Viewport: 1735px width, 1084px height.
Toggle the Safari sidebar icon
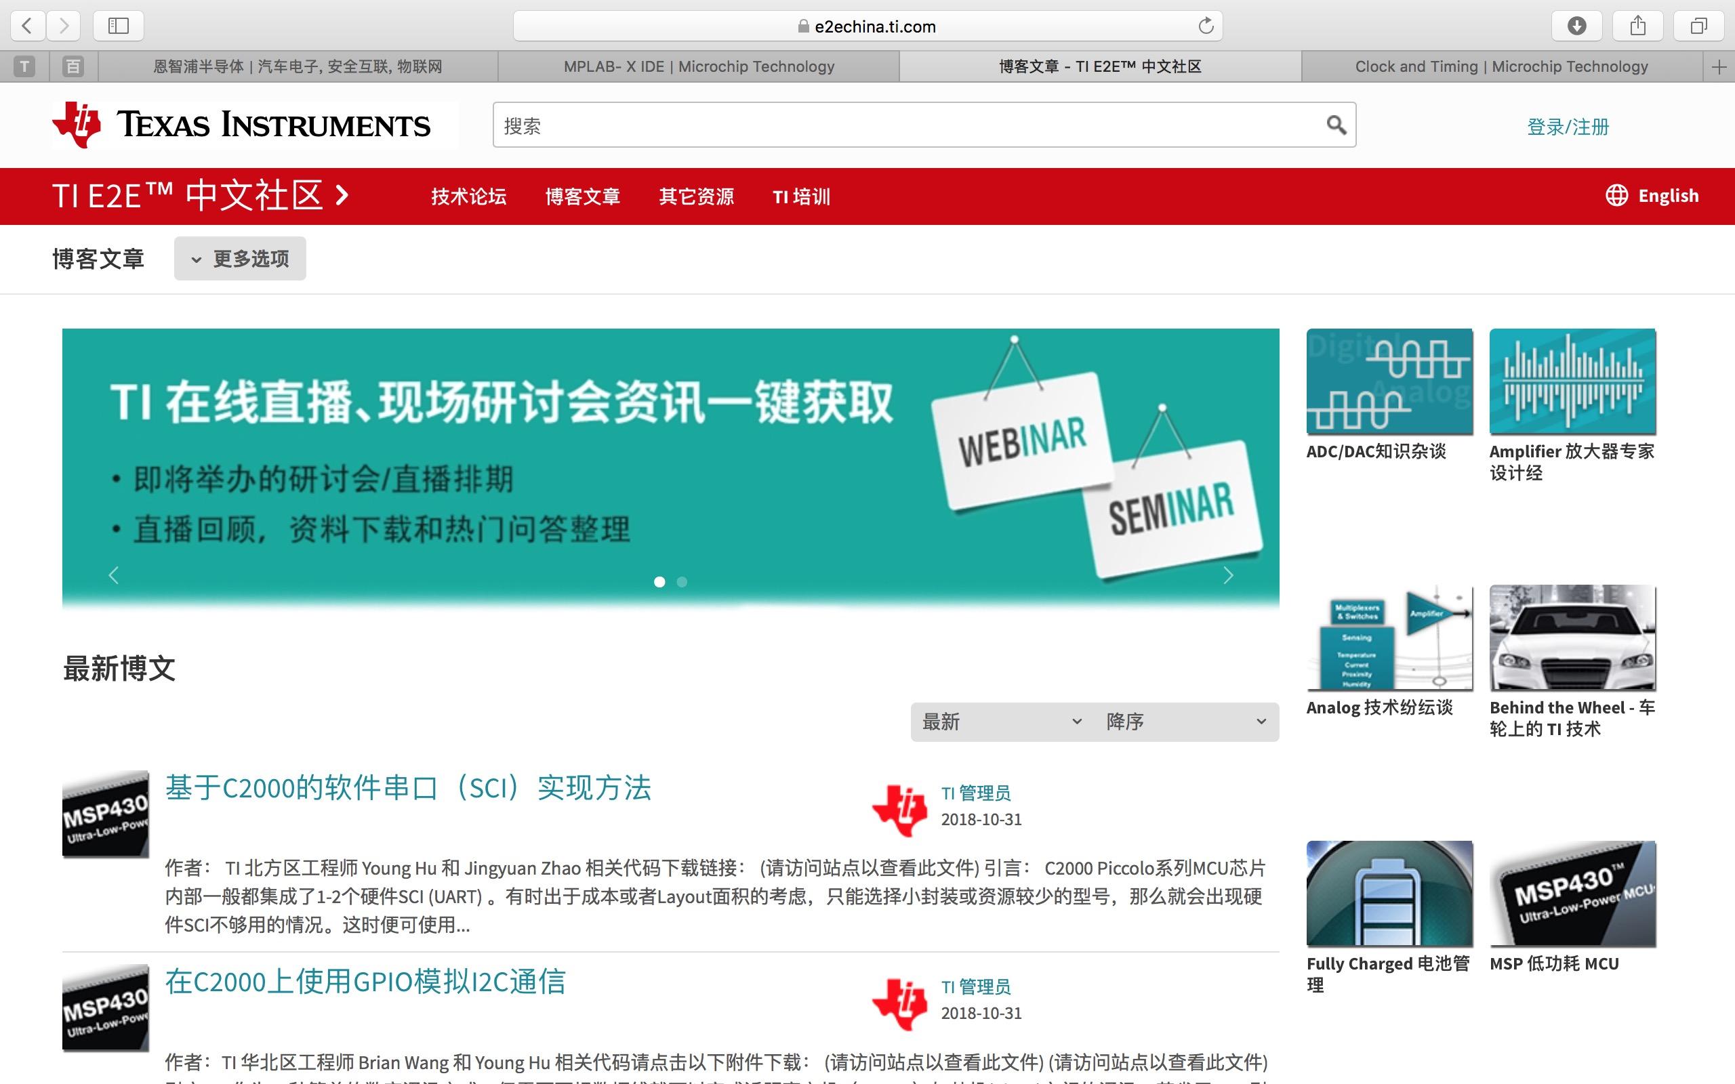coord(119,26)
